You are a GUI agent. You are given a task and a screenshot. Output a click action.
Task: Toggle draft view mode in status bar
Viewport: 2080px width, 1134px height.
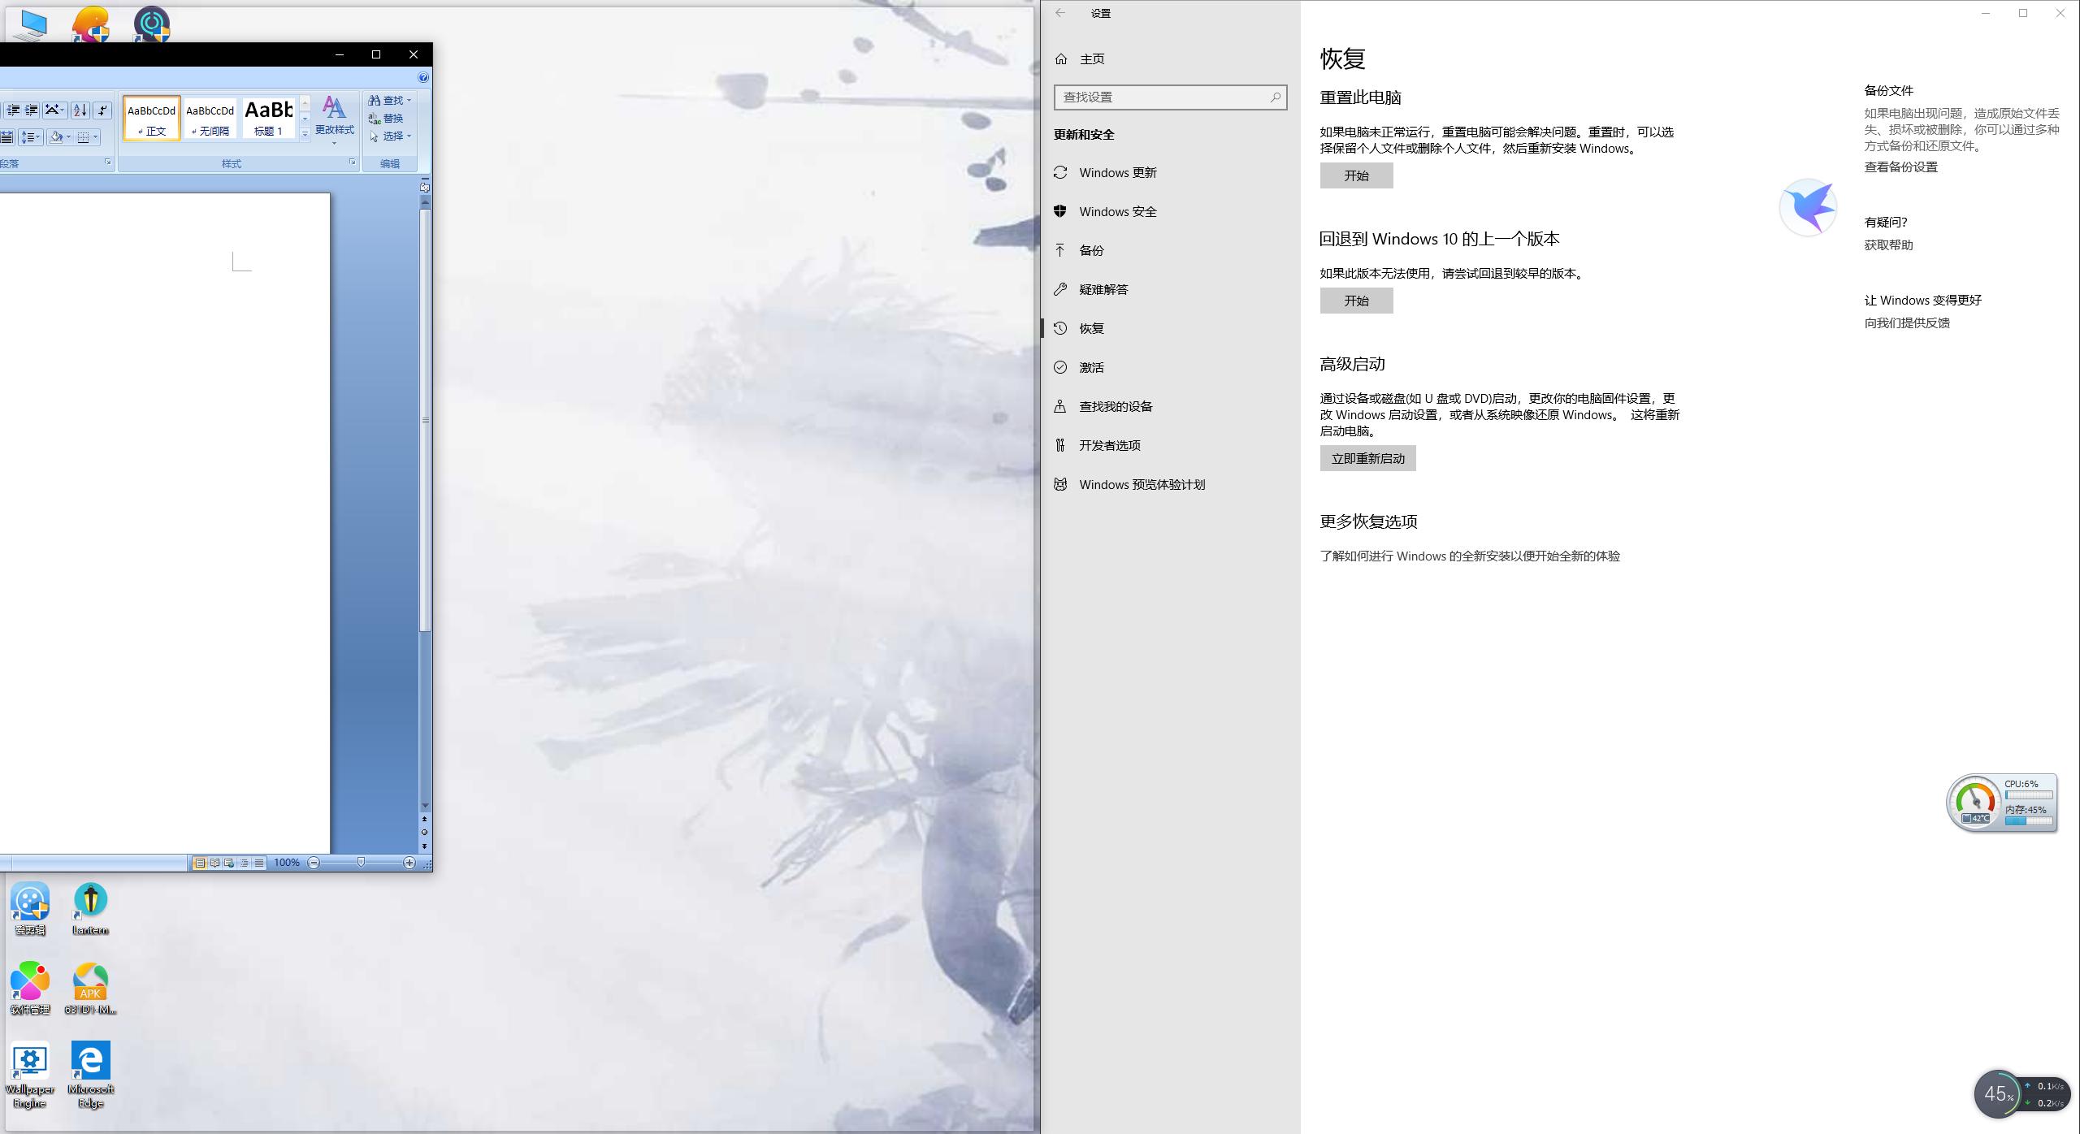[258, 863]
